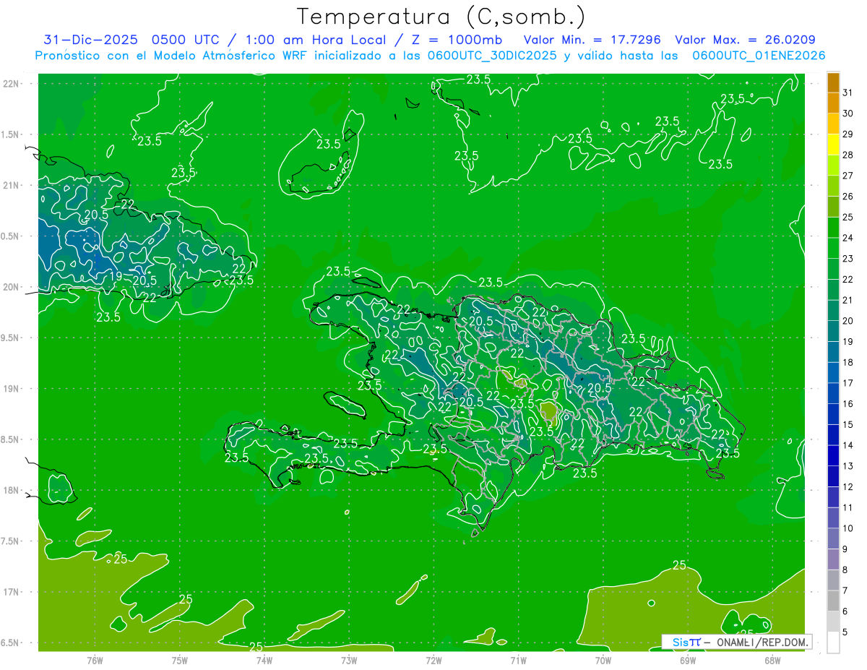The image size is (867, 670).
Task: Click the '19' contour label over eastern Cuba
Action: click(116, 275)
